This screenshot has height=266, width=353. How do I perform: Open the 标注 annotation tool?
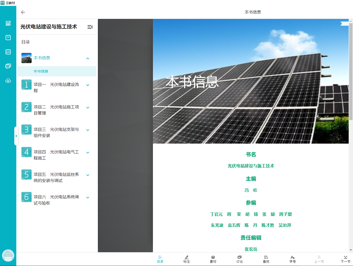coord(187,259)
